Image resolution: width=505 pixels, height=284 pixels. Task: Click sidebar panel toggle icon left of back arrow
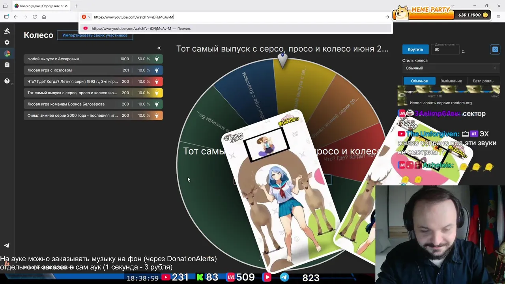pos(6,17)
